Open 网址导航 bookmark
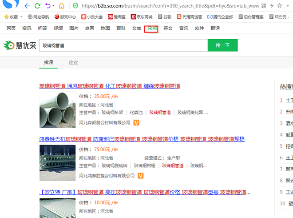The height and width of the screenshot is (218, 293). point(38,17)
